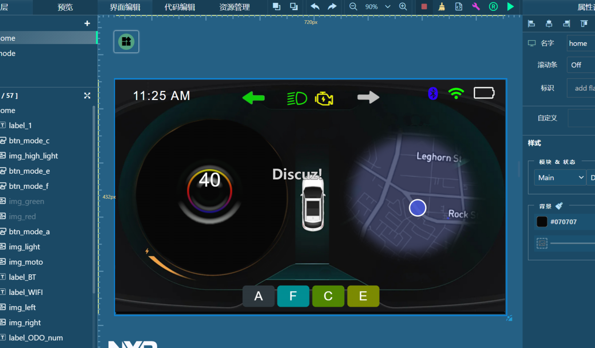Screen dimensions: 595x348
Task: Click the broom clean icon
Action: [x=442, y=7]
